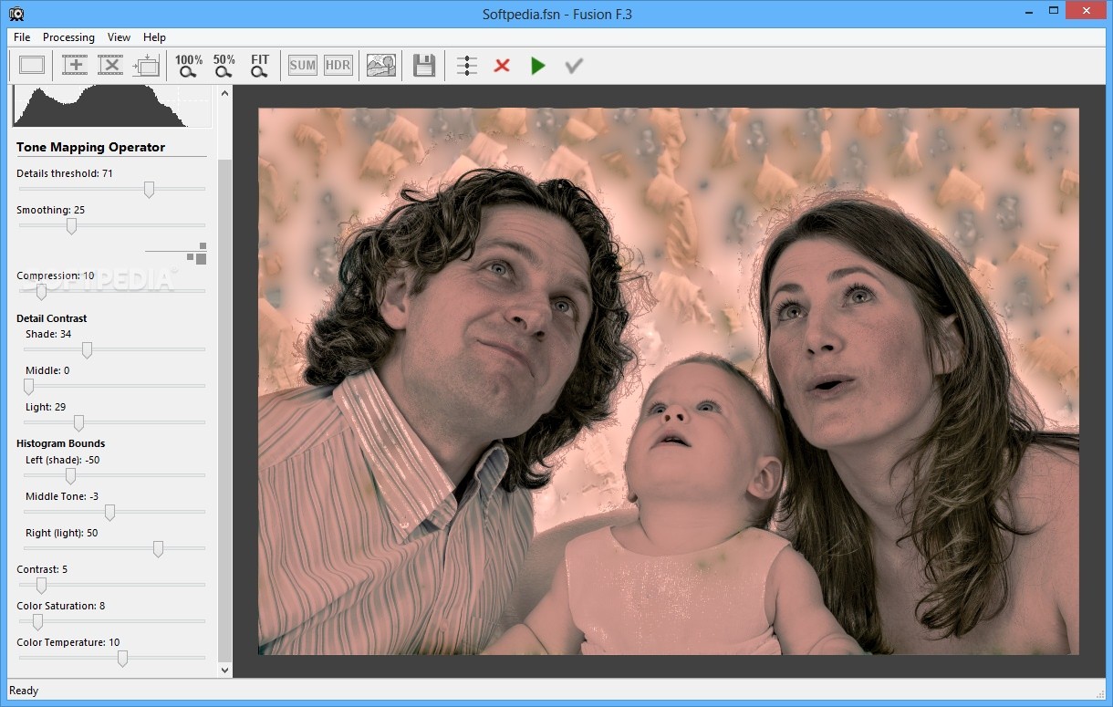This screenshot has width=1113, height=707.
Task: Open the sliders settings icon
Action: [x=466, y=66]
